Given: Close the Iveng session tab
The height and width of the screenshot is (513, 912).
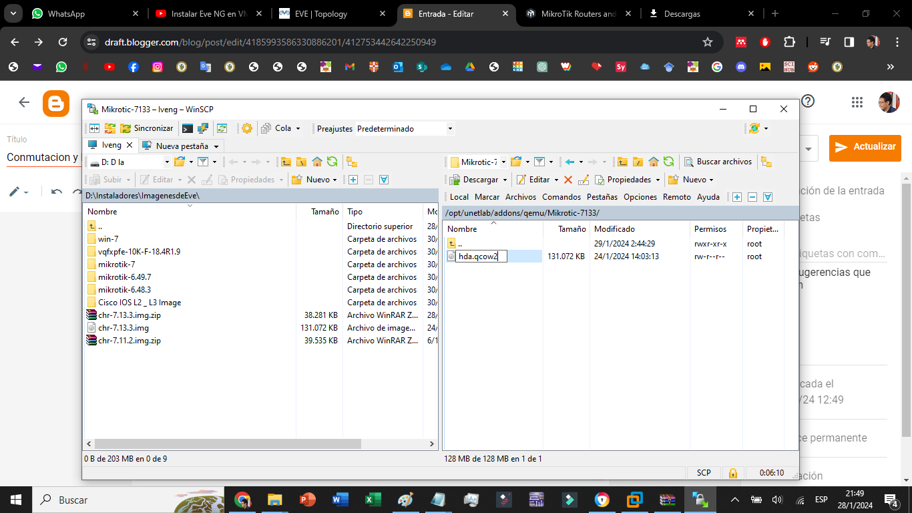Looking at the screenshot, I should point(130,145).
